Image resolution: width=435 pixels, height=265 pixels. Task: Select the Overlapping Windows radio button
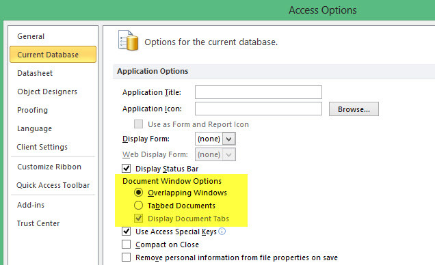[x=138, y=192]
